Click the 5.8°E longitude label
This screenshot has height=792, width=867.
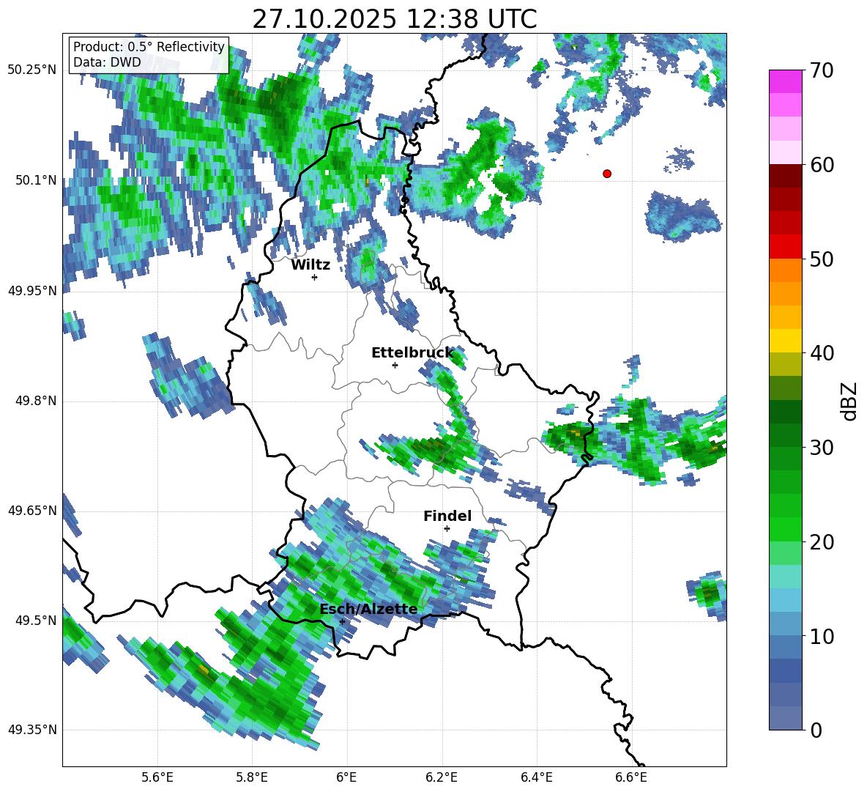click(x=252, y=777)
